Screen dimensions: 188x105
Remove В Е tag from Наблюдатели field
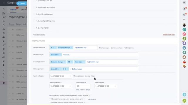click(x=67, y=69)
